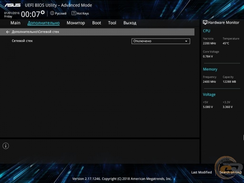Click memory capacity 12288 MB
This screenshot has width=244, height=183.
tap(229, 82)
